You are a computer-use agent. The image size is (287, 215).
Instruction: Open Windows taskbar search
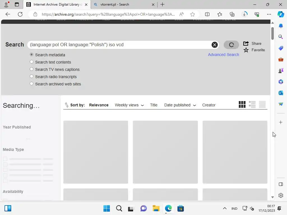click(119, 208)
